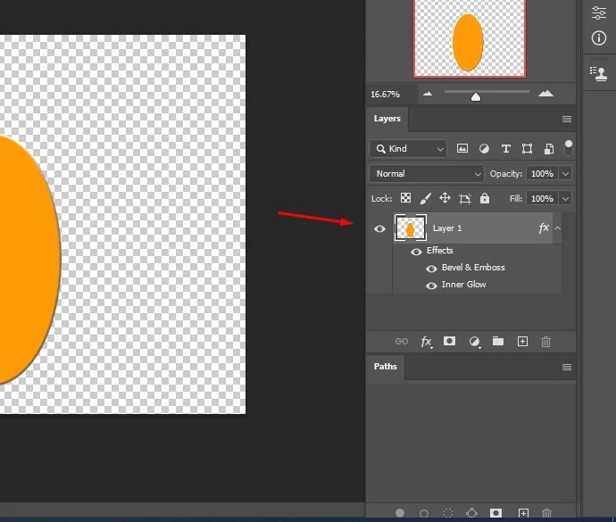Filter layers by shape layers
This screenshot has height=522, width=616.
point(527,148)
